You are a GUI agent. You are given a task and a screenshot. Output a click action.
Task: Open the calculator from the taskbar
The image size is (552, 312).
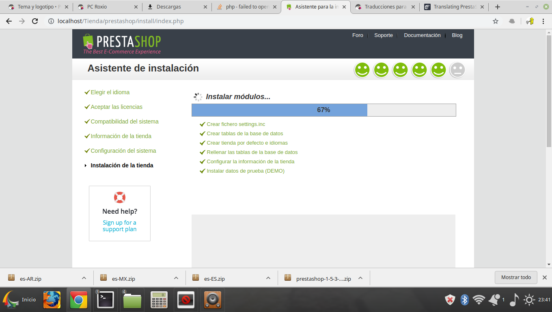coord(159,300)
